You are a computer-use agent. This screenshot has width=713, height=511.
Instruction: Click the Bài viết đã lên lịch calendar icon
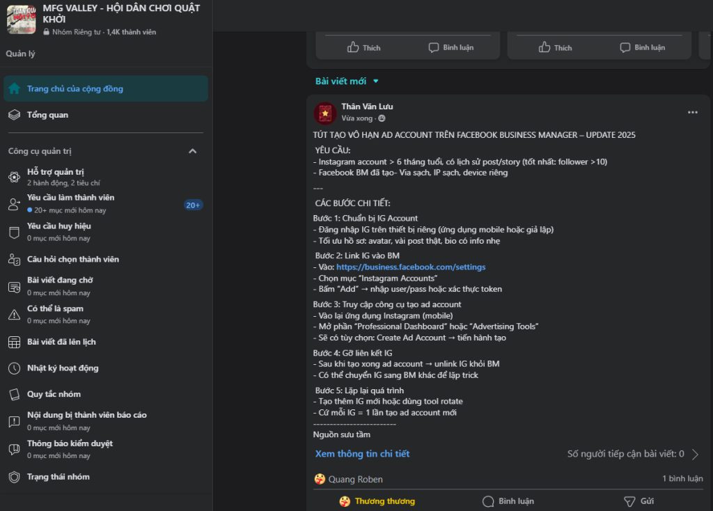click(x=14, y=342)
